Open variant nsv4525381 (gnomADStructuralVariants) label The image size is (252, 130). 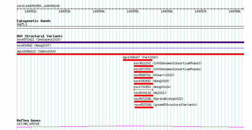click(166, 105)
